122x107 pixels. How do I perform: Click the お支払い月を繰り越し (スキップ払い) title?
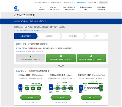(91, 75)
